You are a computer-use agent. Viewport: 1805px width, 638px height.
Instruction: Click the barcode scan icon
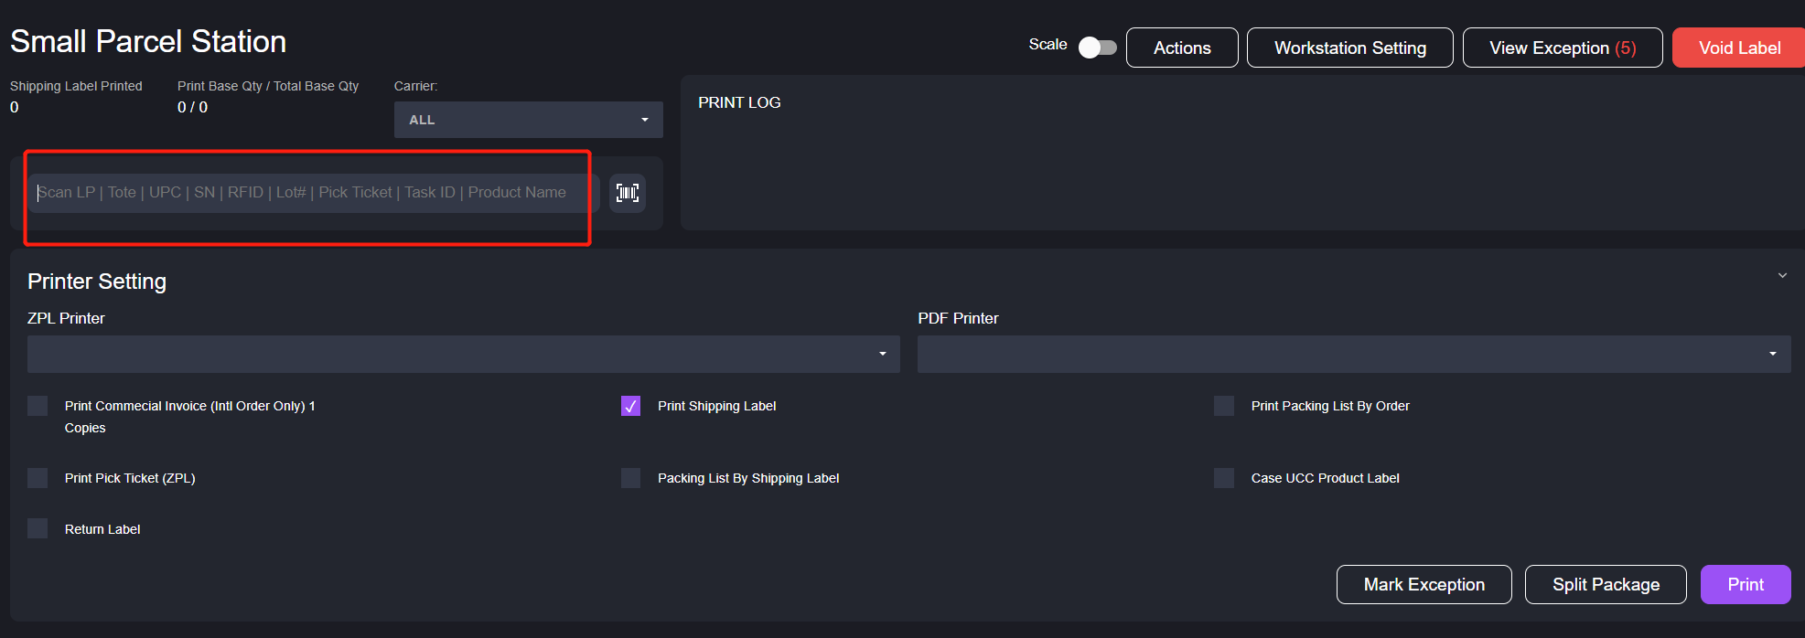(628, 193)
